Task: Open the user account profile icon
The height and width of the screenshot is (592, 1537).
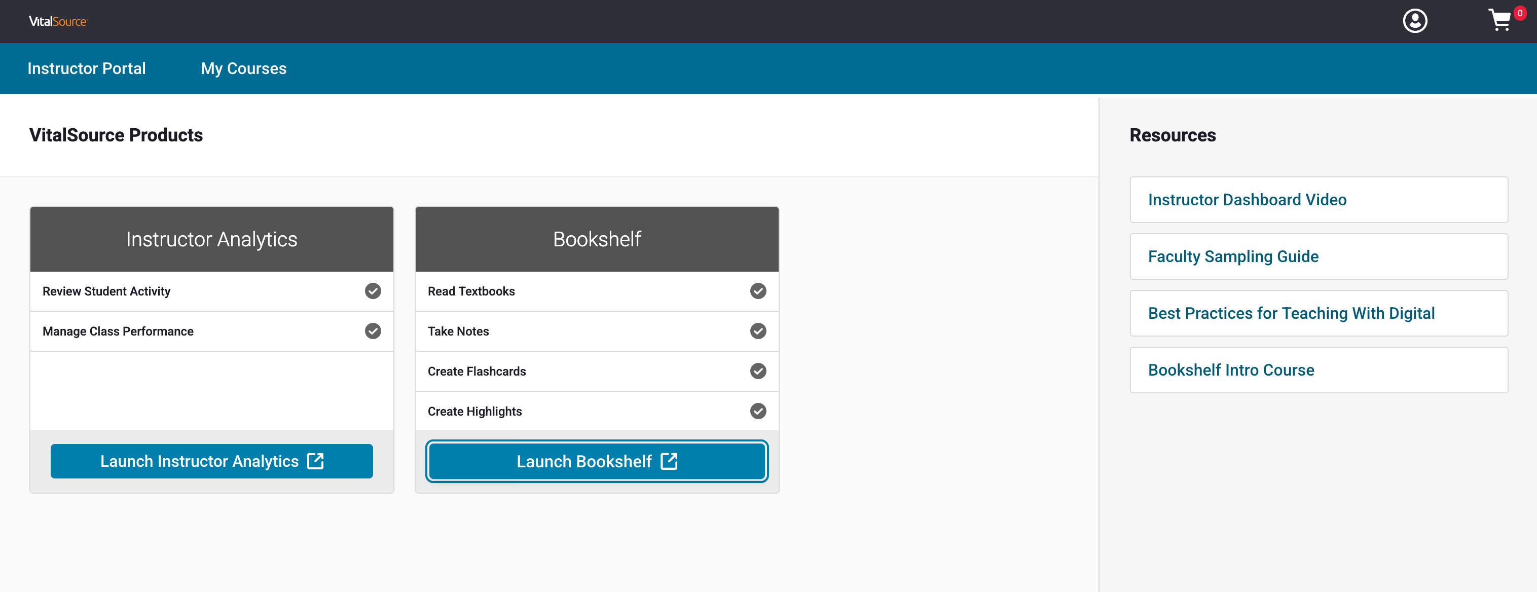Action: [1415, 21]
